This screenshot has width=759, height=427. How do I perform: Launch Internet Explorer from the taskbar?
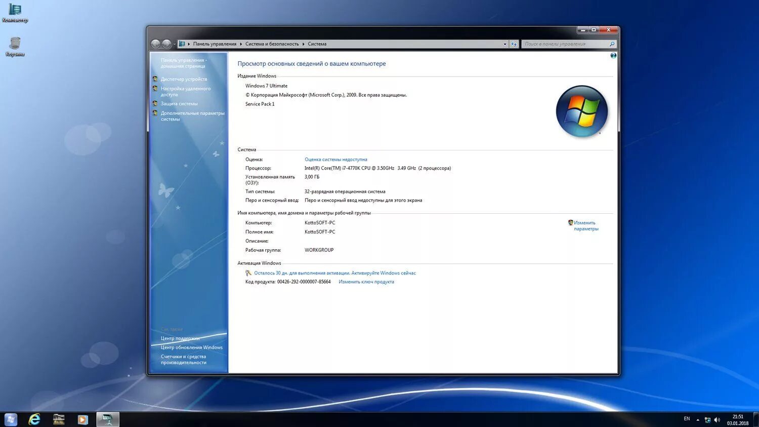point(34,419)
